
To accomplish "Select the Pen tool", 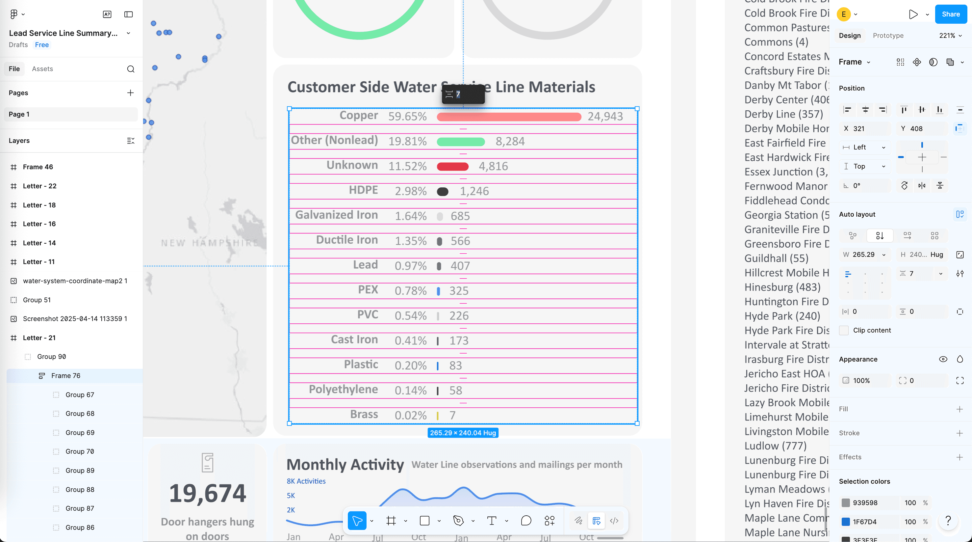I will [x=458, y=521].
